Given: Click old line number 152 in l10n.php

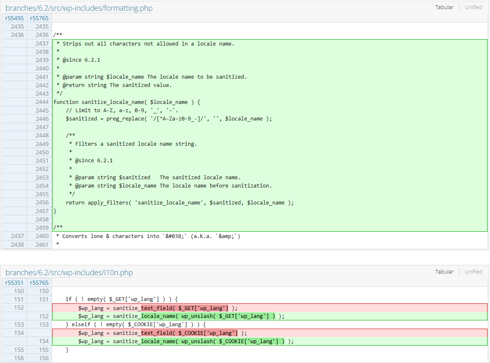Looking at the screenshot, I should [x=19, y=308].
